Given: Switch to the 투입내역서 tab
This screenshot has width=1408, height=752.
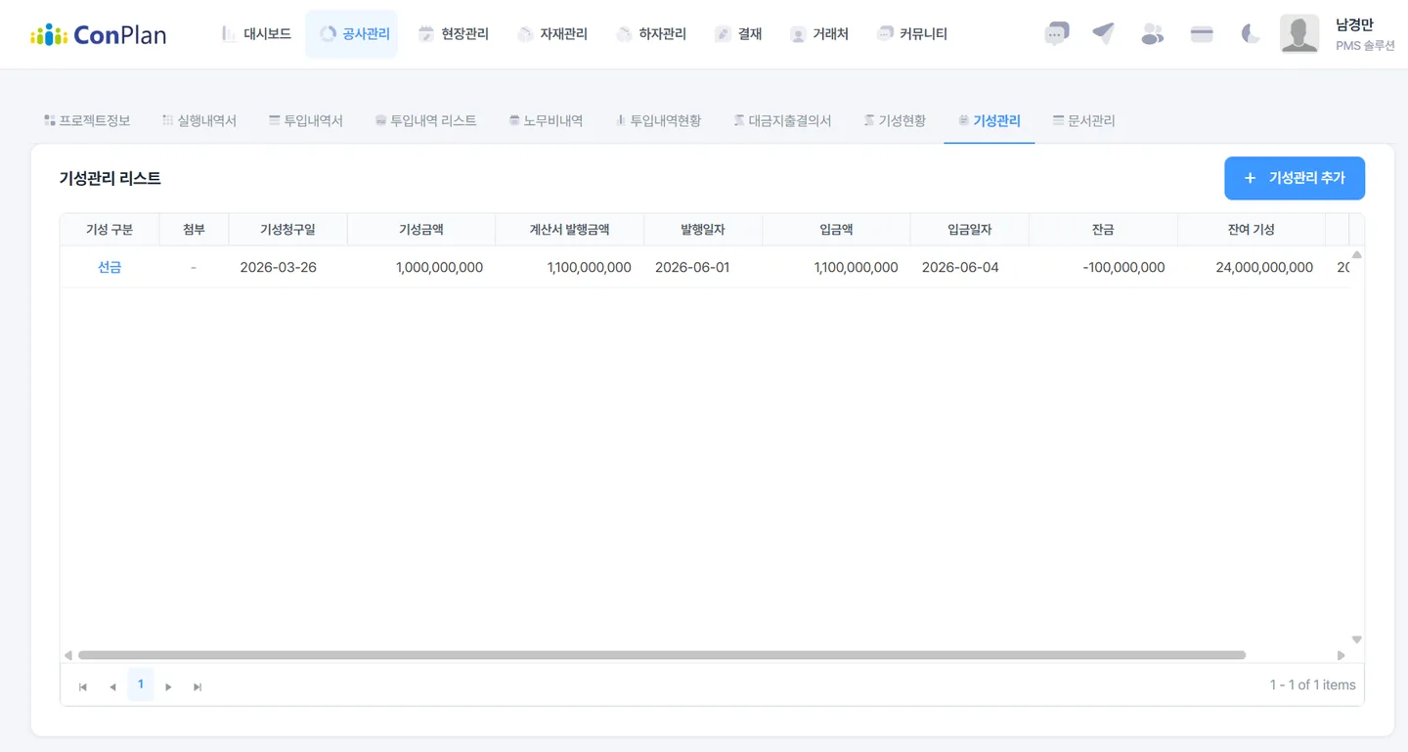Looking at the screenshot, I should (306, 121).
